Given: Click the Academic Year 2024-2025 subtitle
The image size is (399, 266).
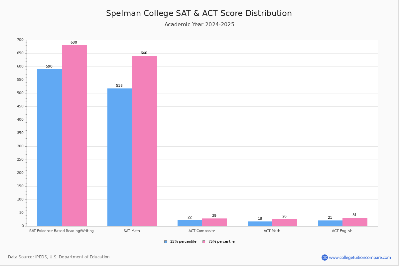Looking at the screenshot, I should [199, 25].
